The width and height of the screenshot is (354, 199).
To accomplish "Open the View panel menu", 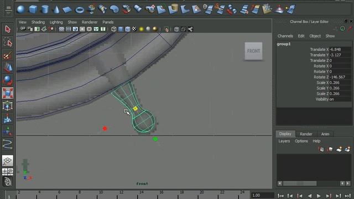I will (22, 22).
